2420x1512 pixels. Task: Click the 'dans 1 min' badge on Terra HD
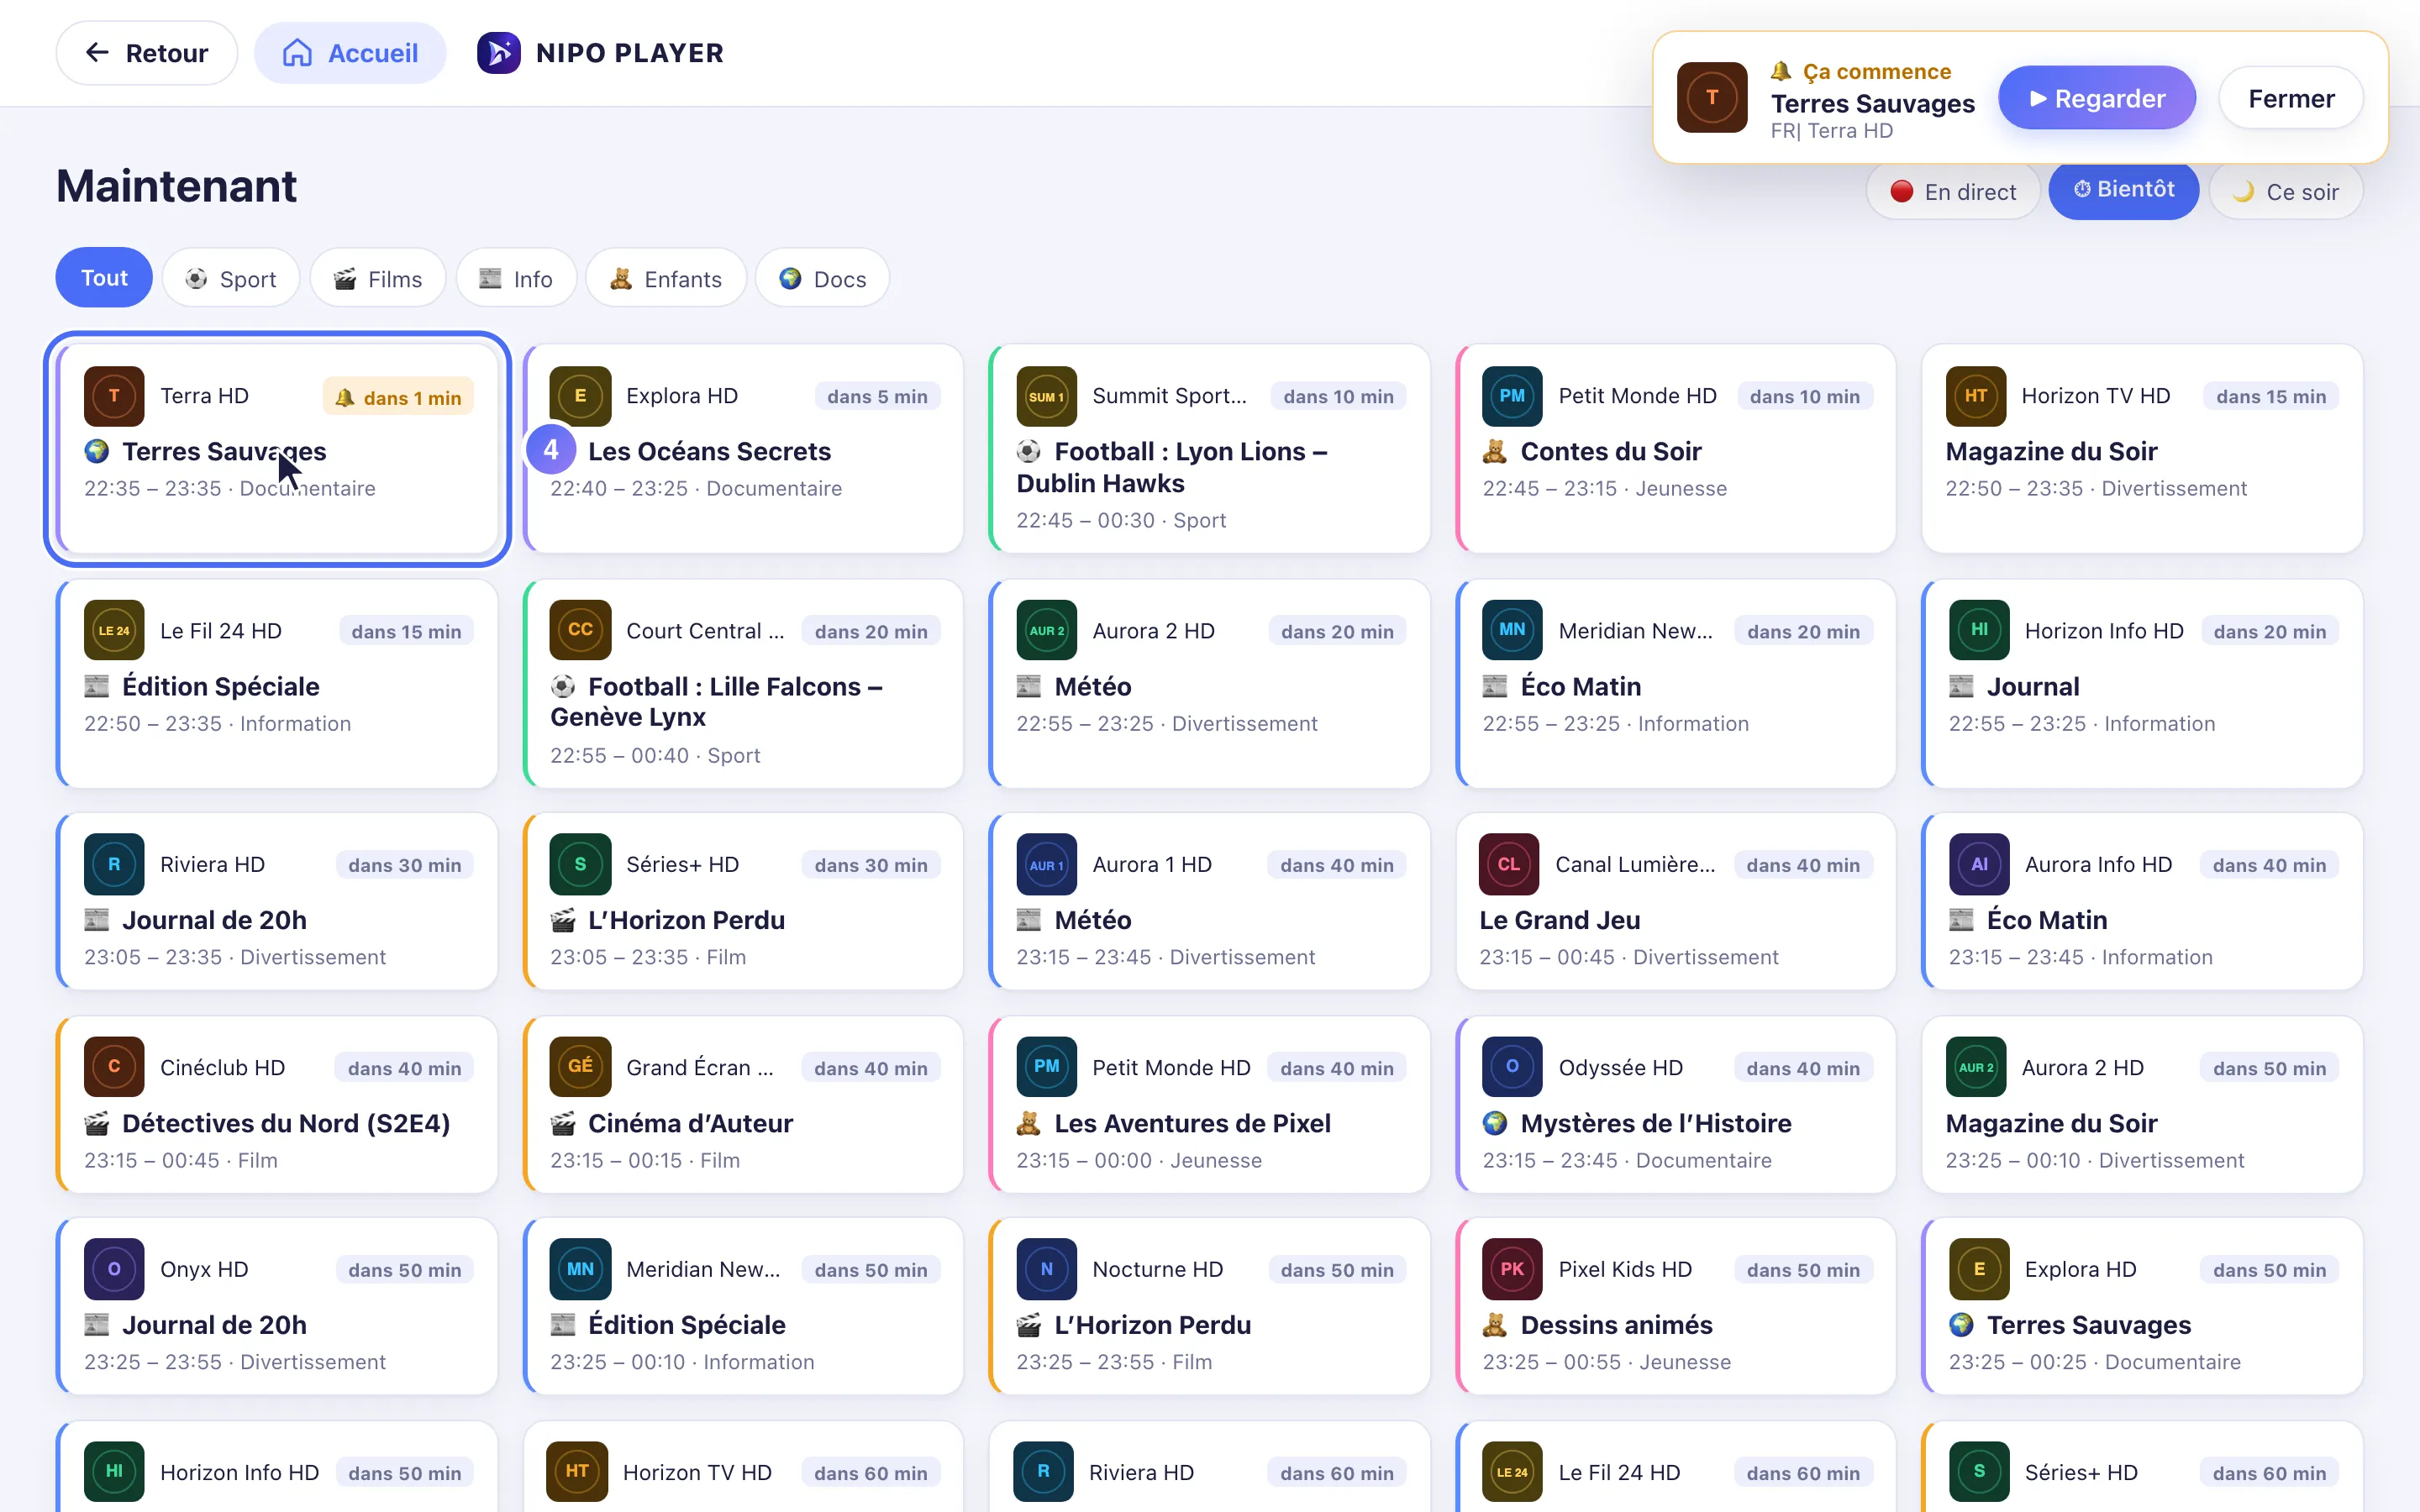(x=399, y=397)
